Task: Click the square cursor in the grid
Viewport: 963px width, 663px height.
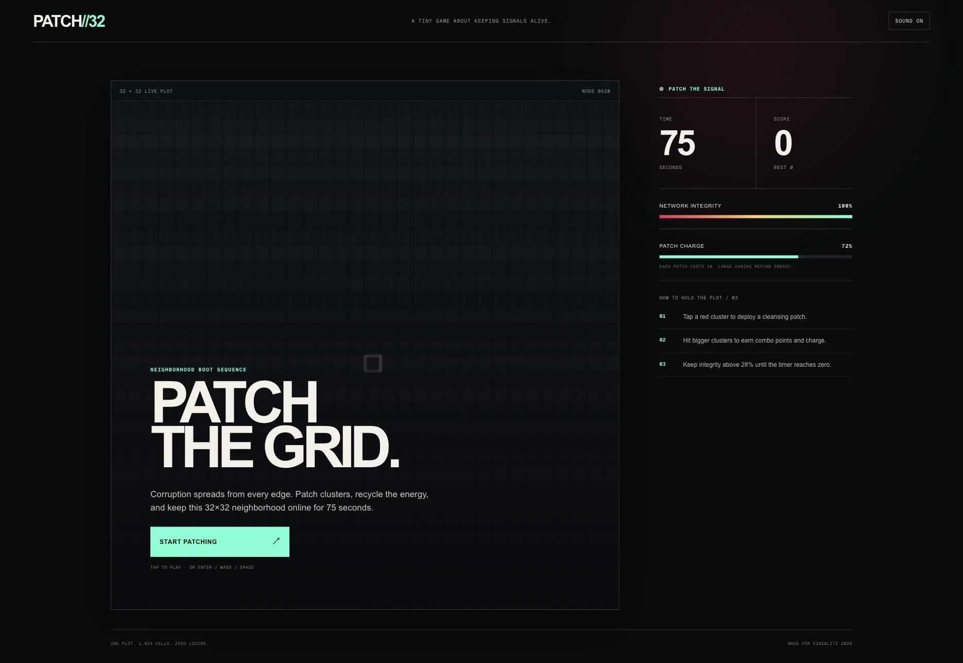Action: [x=373, y=363]
